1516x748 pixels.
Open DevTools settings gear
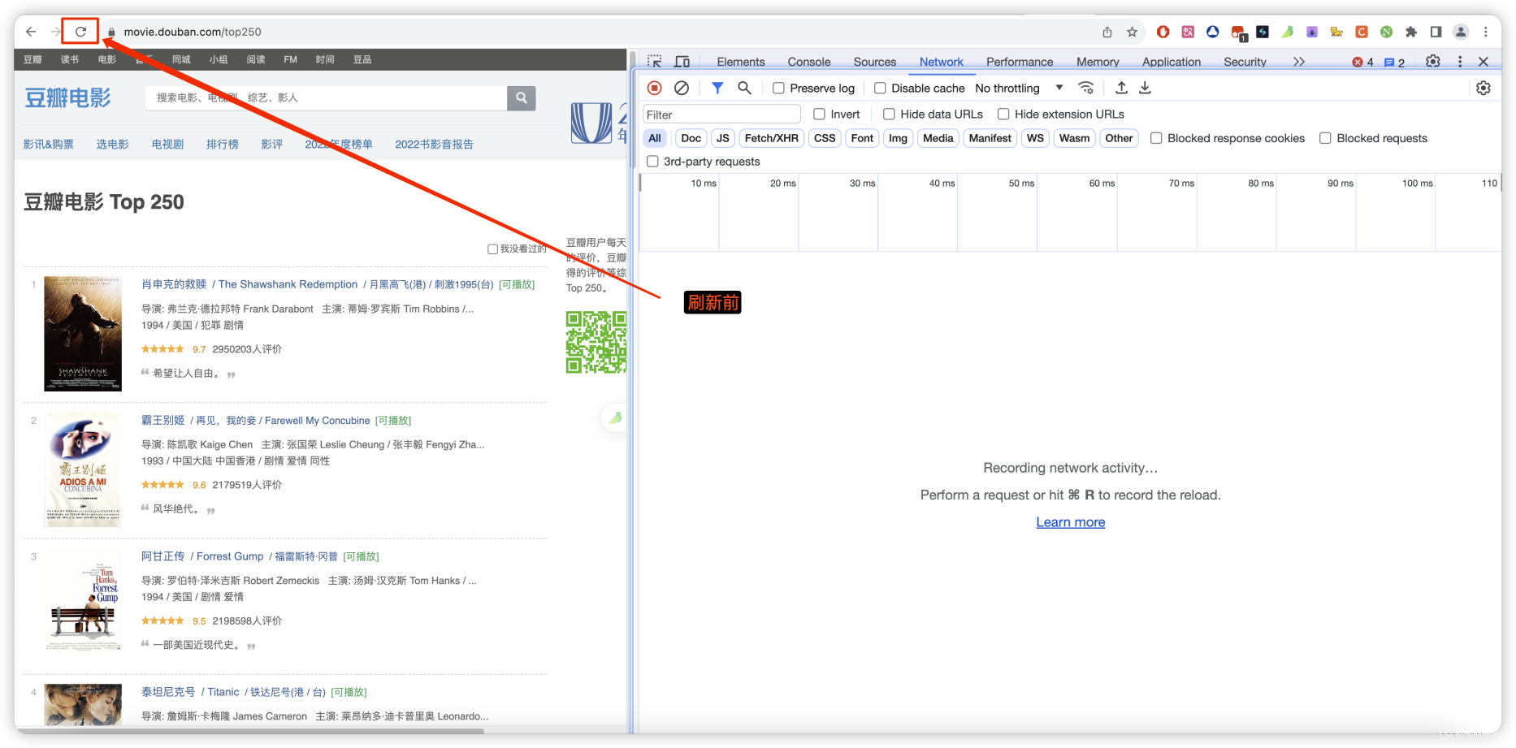pyautogui.click(x=1433, y=62)
